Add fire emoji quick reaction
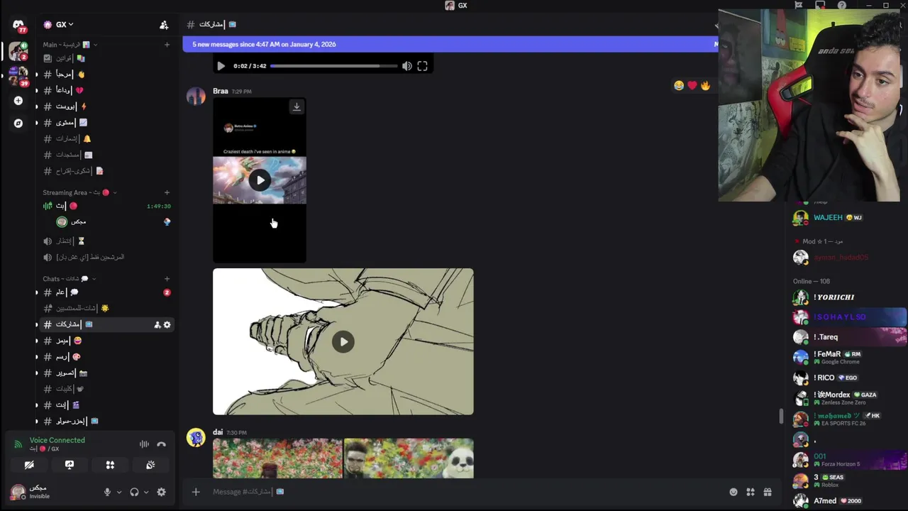The width and height of the screenshot is (908, 511). click(x=705, y=85)
